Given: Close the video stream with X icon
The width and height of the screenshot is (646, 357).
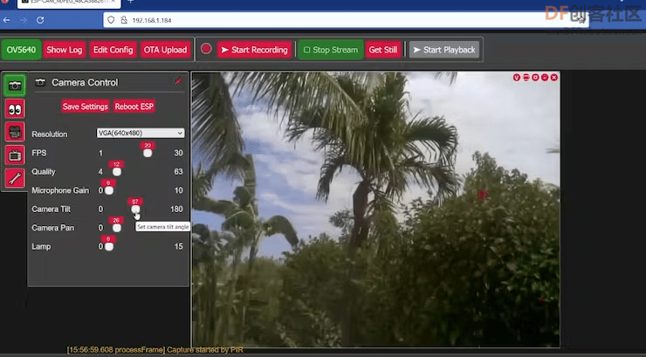Looking at the screenshot, I should click(554, 78).
